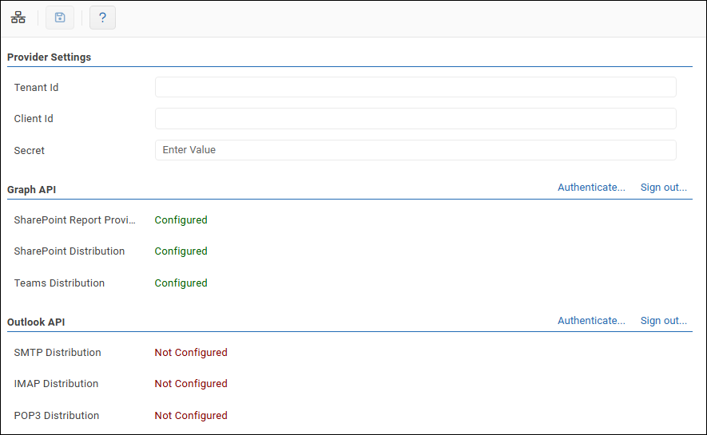Click the Provider Settings section header
This screenshot has width=707, height=435.
(x=49, y=57)
